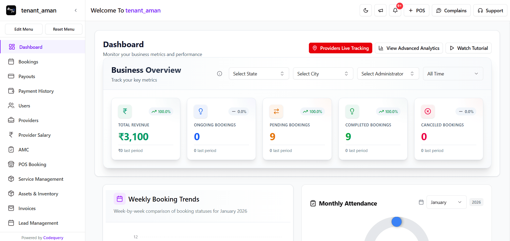Open the Select State dropdown

258,74
